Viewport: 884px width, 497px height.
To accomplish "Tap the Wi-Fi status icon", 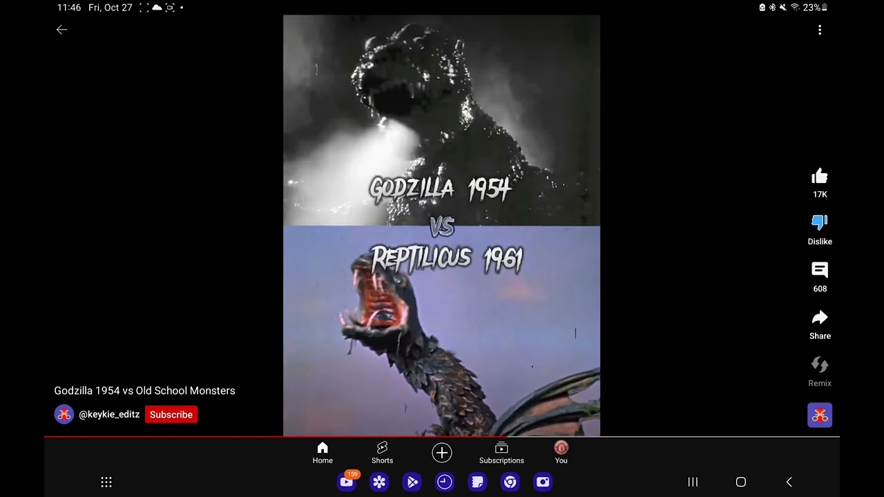I will pos(795,8).
